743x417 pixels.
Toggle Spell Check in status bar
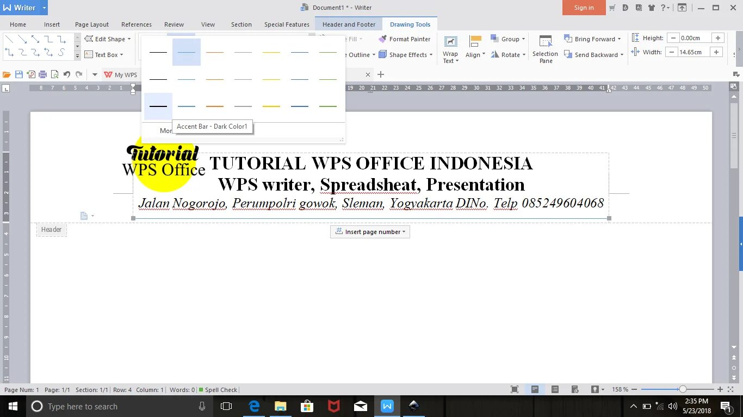(218, 390)
